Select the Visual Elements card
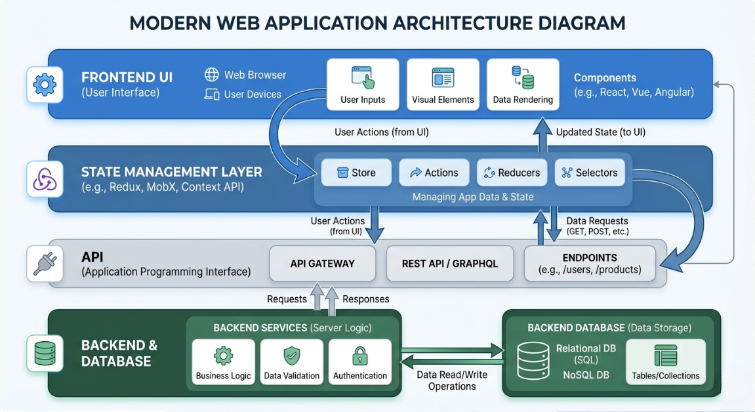Viewport: 755px width, 412px height. [x=443, y=85]
